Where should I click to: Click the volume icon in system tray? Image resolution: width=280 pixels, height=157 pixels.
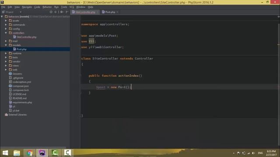(x=253, y=153)
